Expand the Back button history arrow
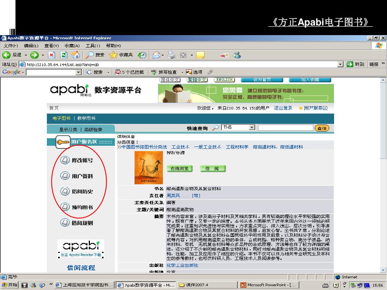Screen dimensions: 387x290 pos(25,55)
